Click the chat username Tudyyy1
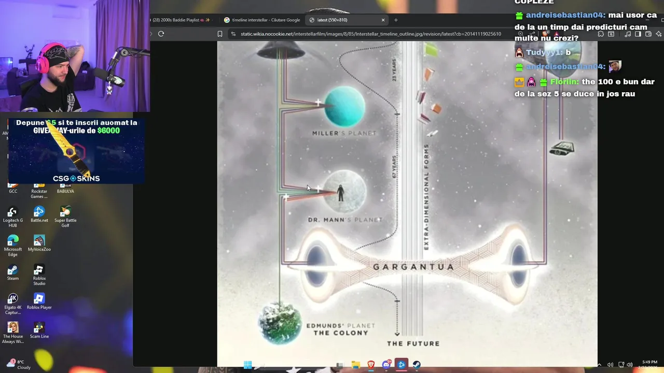 coord(543,52)
